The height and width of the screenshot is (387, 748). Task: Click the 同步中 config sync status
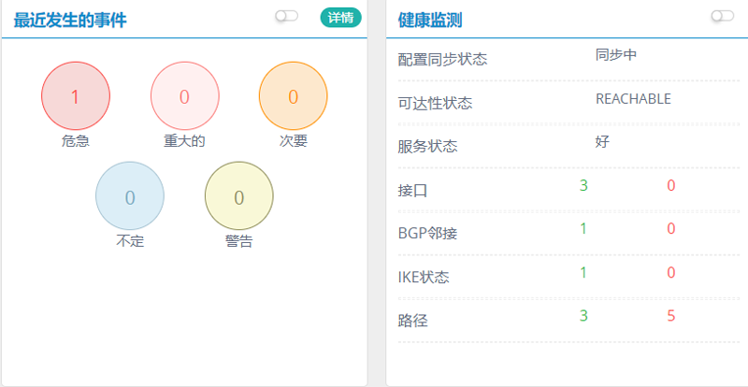tap(616, 54)
